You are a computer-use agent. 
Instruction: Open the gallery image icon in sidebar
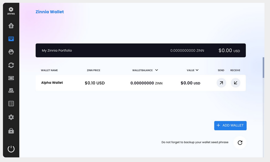click(11, 52)
